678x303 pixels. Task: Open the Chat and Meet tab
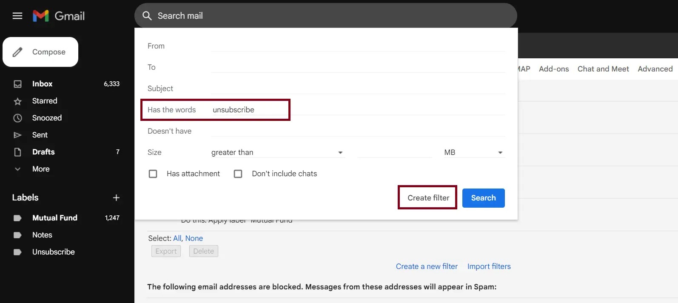(603, 69)
